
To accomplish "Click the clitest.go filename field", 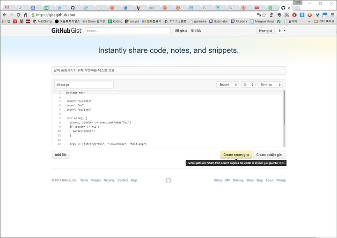I will (x=84, y=85).
